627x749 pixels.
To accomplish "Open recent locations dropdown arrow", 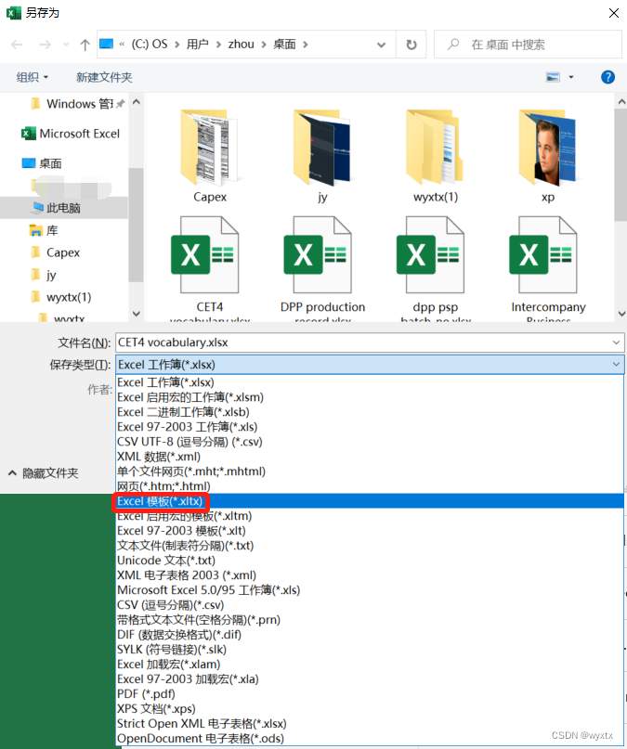I will coord(66,45).
